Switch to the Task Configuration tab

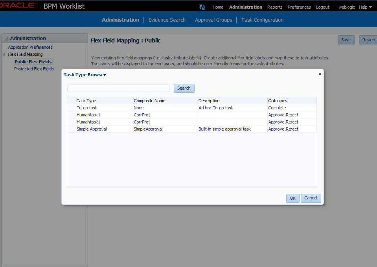tap(262, 20)
